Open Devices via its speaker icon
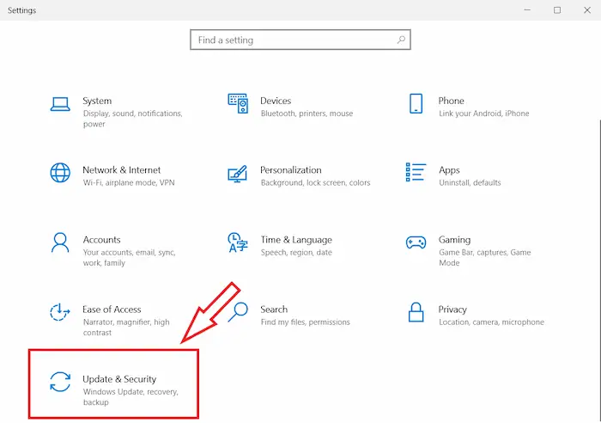Screen dimensions: 601x423 point(238,104)
